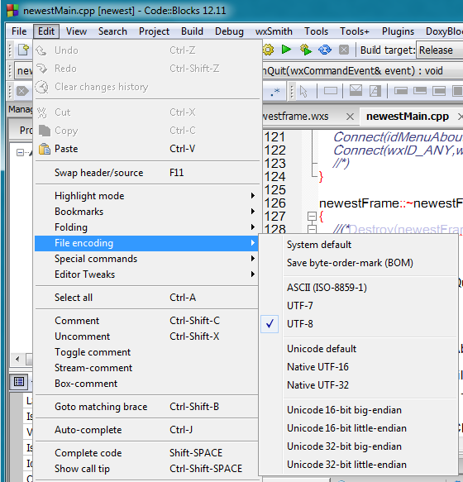463x482 pixels.
Task: Collapse code fold at line 127
Action: pyautogui.click(x=312, y=217)
